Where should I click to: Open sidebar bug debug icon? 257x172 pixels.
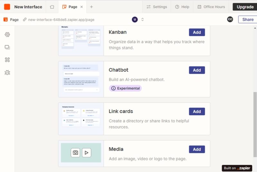point(7,73)
